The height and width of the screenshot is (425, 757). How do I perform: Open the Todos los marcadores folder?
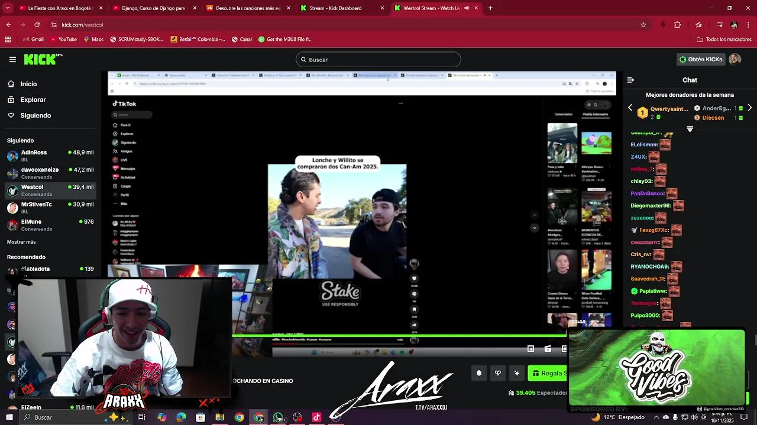pyautogui.click(x=724, y=40)
